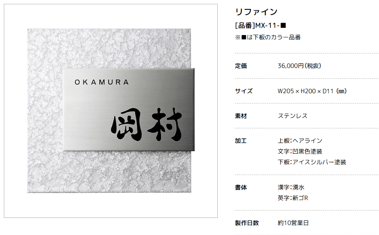
Task: Click the 下板:アイスシルバー塗装 line
Action: click(x=312, y=162)
